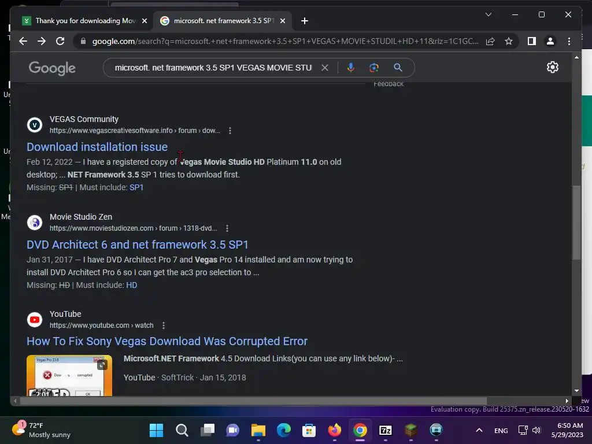Launch Microsoft Edge from taskbar
592x444 pixels.
(283, 430)
